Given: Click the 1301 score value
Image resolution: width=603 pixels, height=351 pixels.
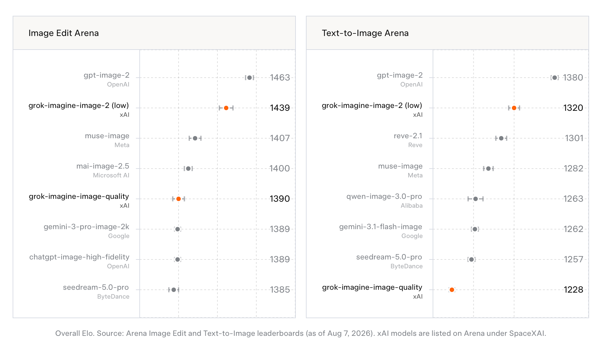Looking at the screenshot, I should (x=574, y=138).
